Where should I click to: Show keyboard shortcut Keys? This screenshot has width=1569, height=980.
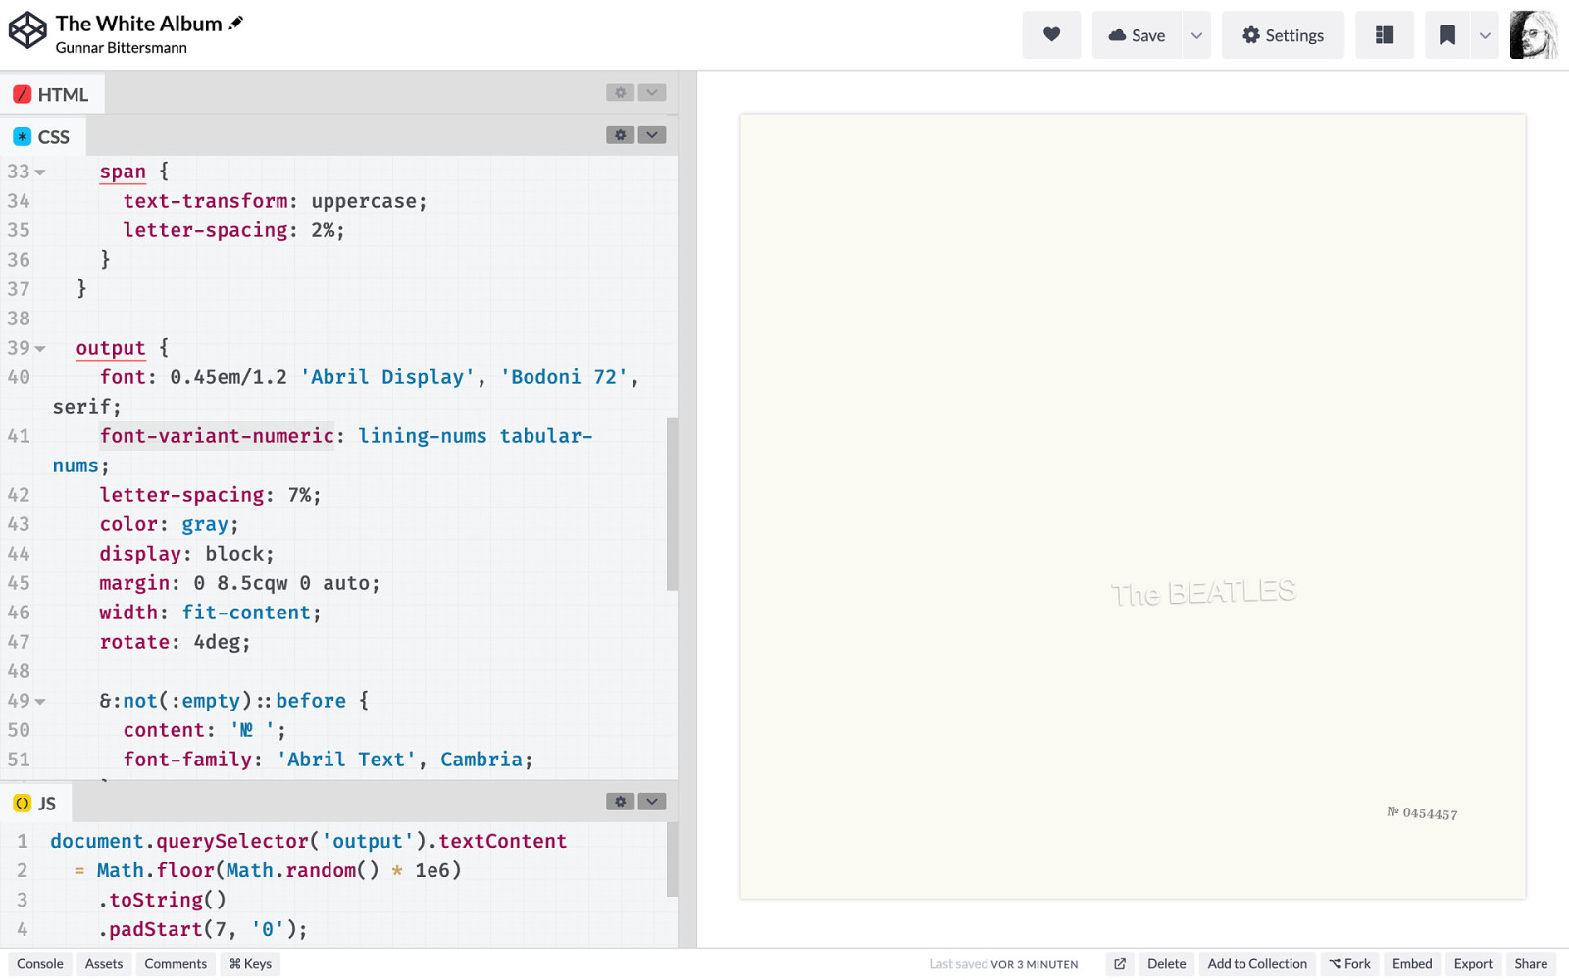pos(250,964)
